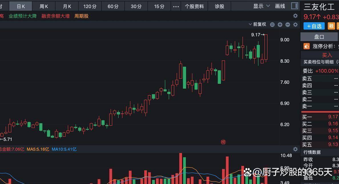Toggle the right sidebar panel layout icon
The image size is (339, 184).
click(294, 6)
